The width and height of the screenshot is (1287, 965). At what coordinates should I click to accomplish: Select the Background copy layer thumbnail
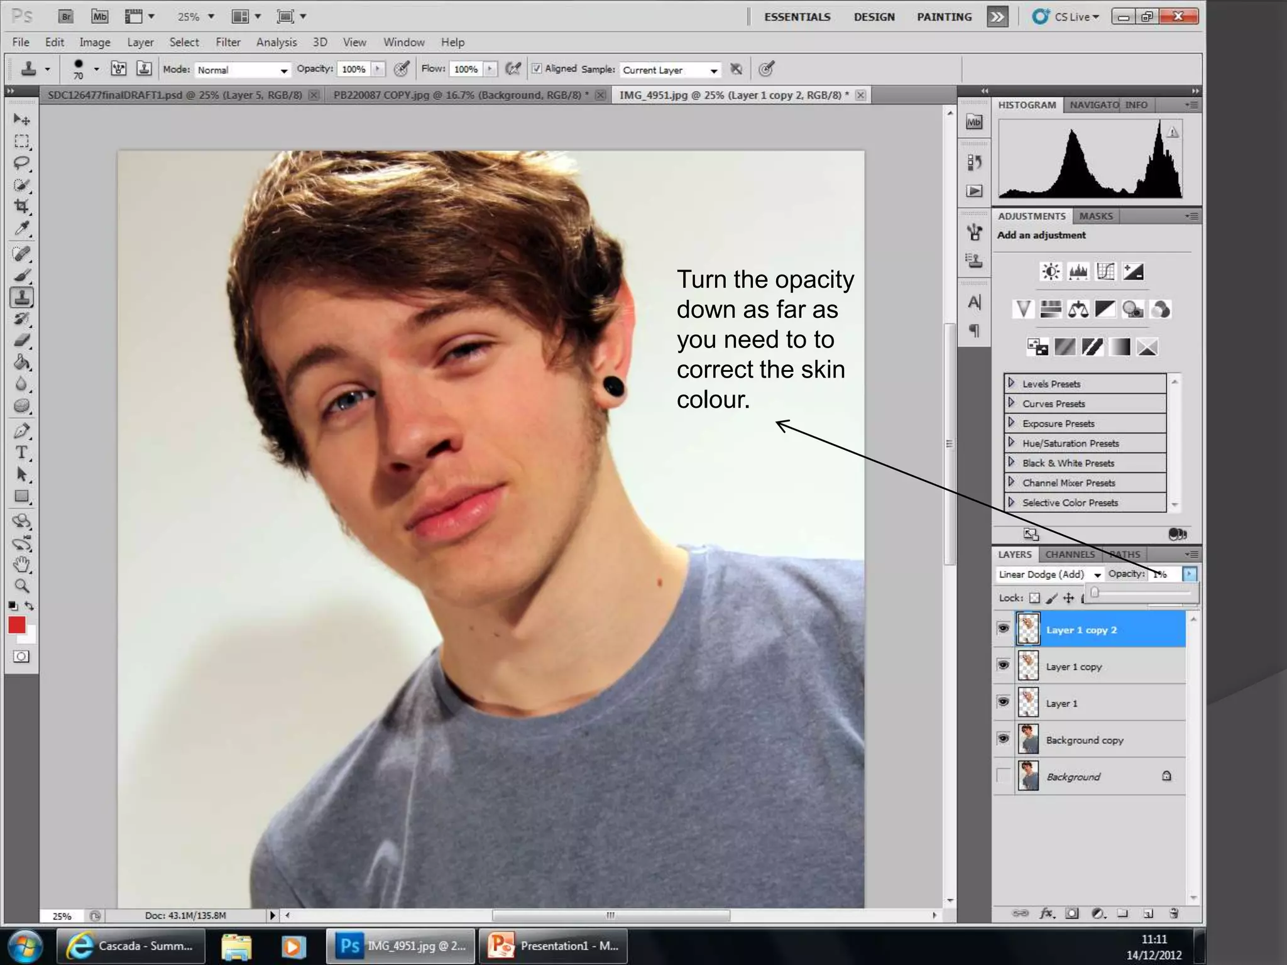click(x=1028, y=739)
